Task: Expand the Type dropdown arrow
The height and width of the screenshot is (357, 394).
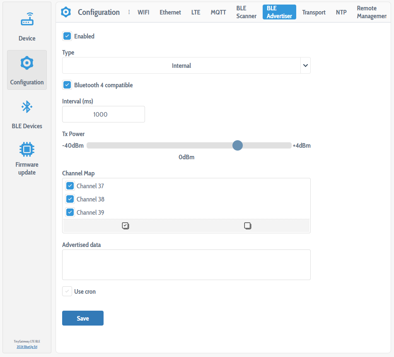Action: [x=305, y=65]
